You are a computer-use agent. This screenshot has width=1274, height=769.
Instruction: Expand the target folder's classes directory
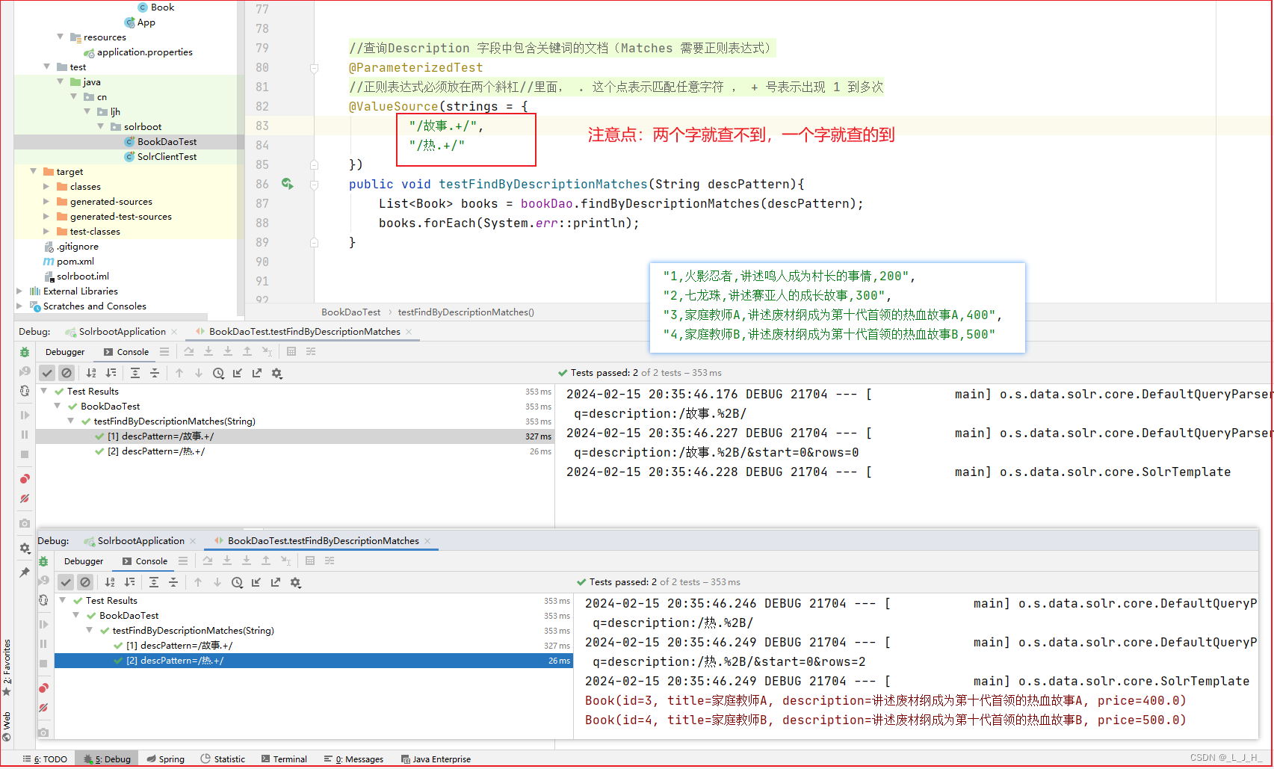pos(47,186)
